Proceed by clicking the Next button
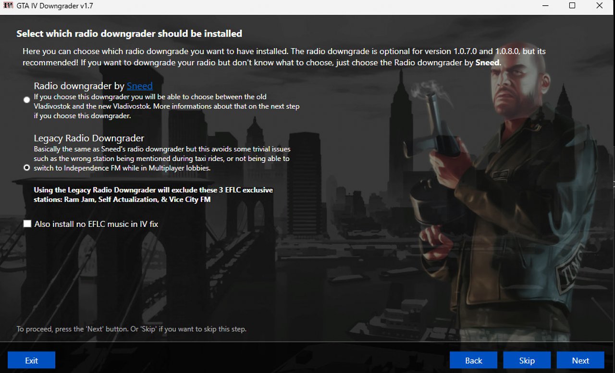 click(580, 361)
